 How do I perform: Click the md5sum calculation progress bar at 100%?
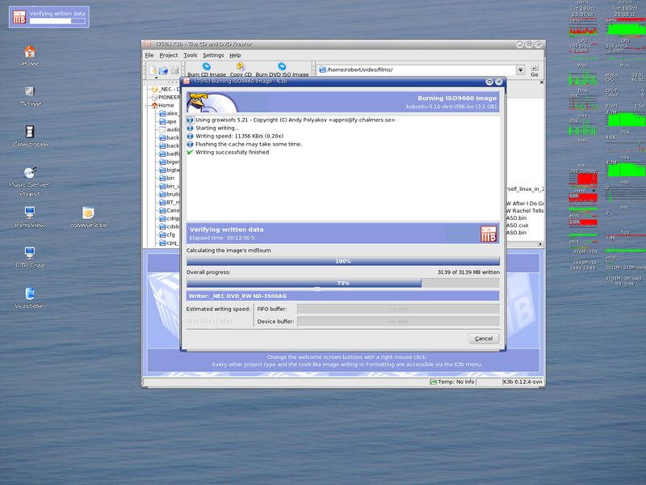342,261
